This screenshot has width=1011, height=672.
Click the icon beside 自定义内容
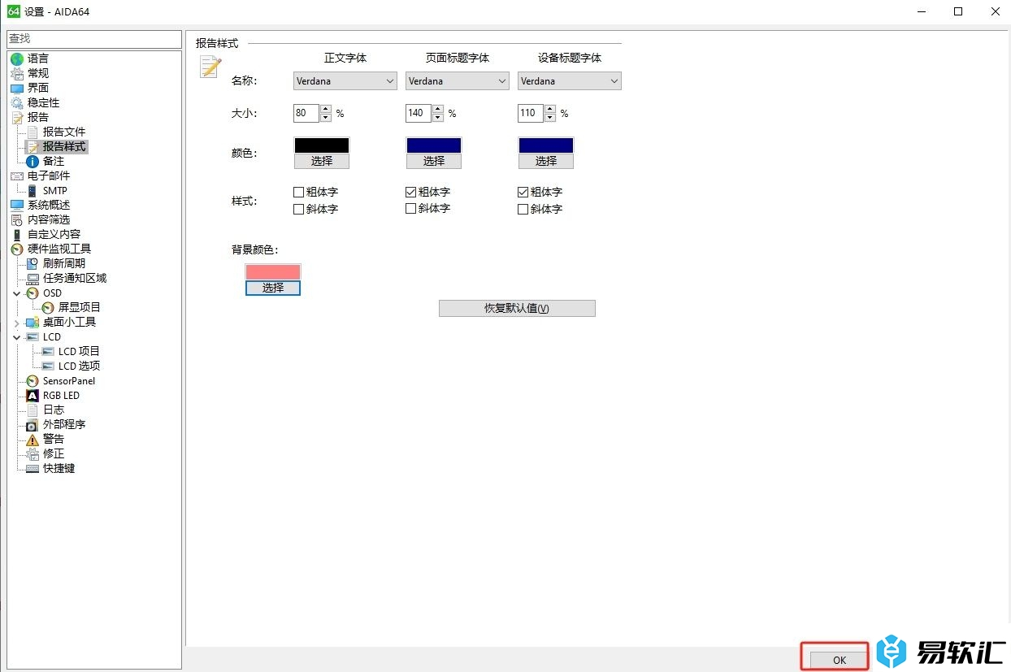point(17,234)
